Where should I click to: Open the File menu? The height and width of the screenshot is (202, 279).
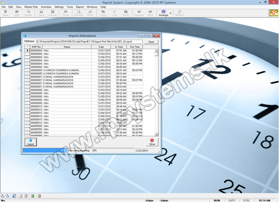coord(4,7)
